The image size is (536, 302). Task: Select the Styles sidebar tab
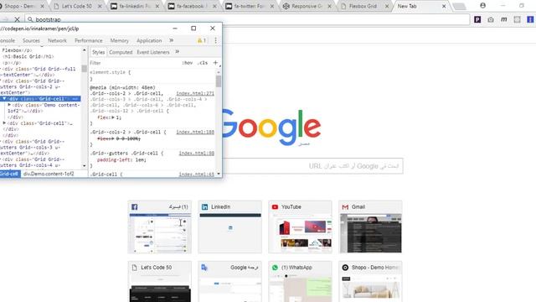98,52
